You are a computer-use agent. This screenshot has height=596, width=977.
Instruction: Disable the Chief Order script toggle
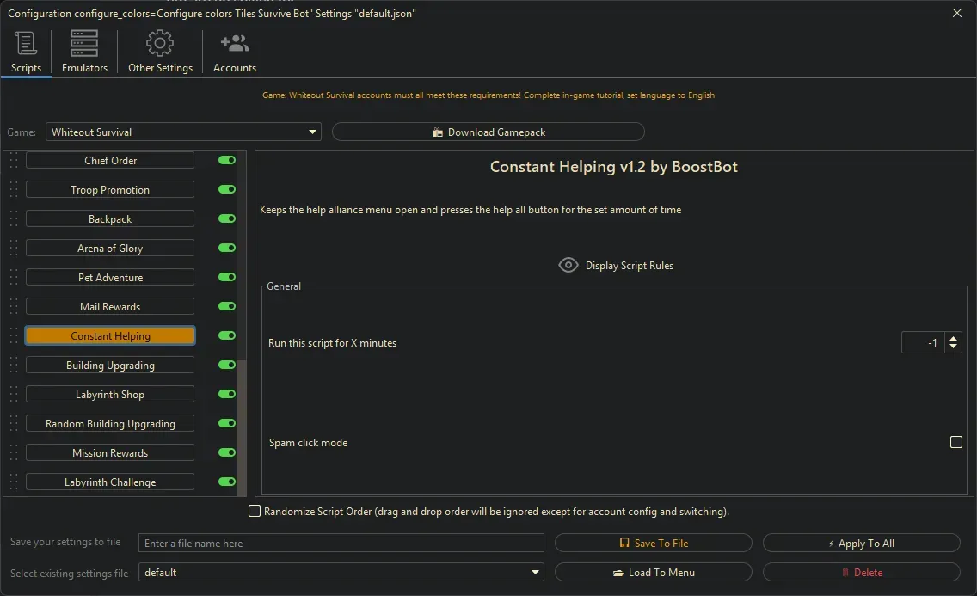225,160
